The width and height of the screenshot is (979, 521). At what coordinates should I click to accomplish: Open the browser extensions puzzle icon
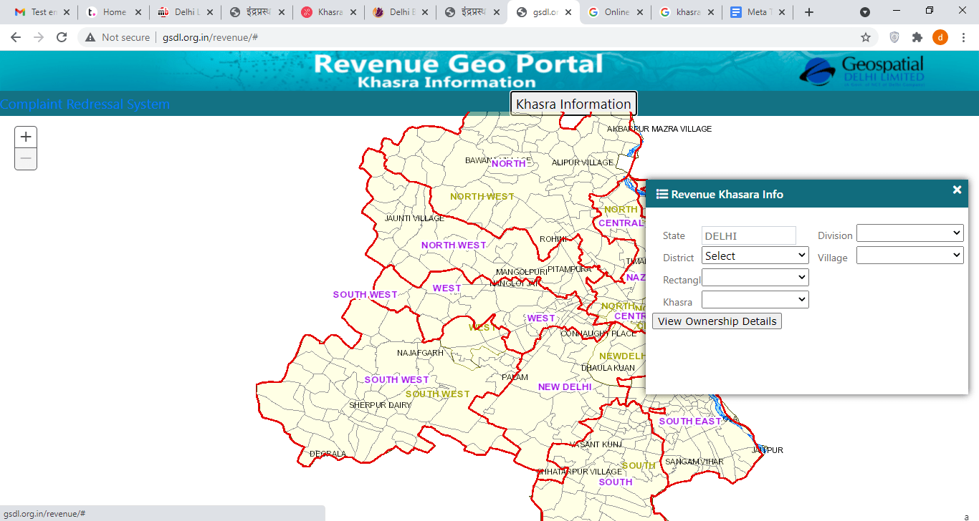pyautogui.click(x=917, y=37)
